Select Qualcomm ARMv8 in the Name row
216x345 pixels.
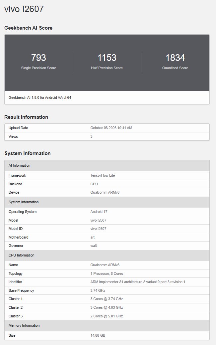click(x=105, y=265)
